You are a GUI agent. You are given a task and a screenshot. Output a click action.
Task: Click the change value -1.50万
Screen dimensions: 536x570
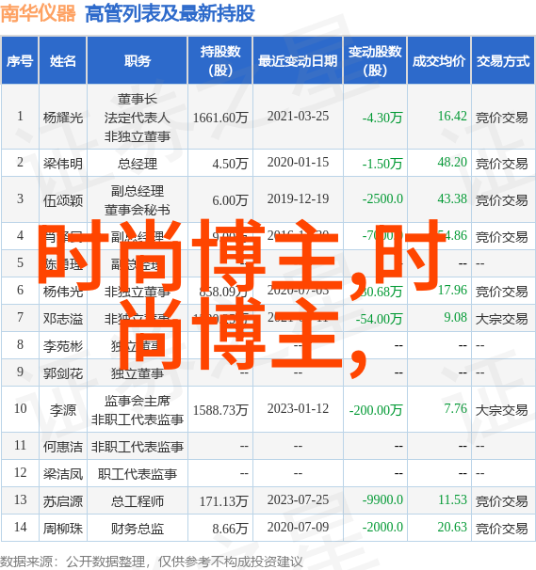[x=382, y=164]
